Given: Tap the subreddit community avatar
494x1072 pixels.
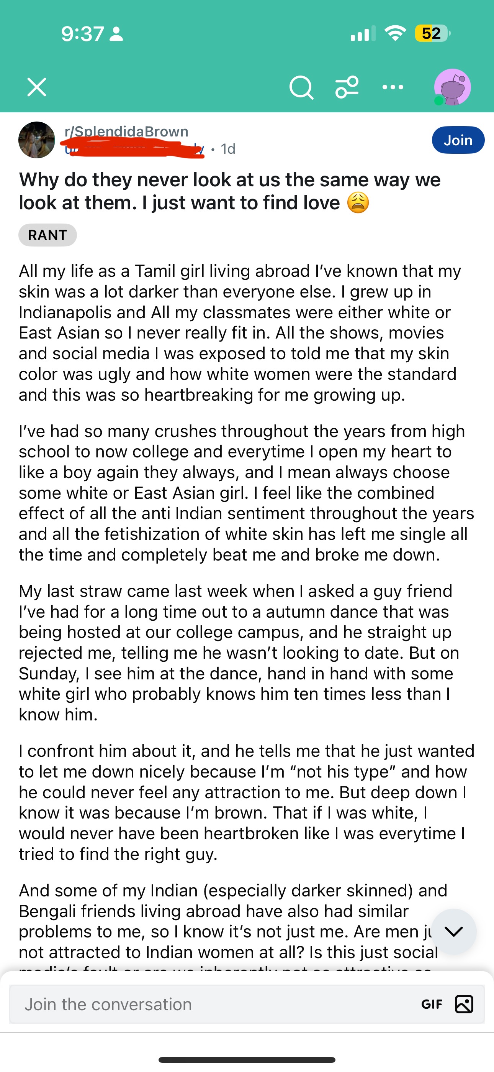Looking at the screenshot, I should coord(37,140).
